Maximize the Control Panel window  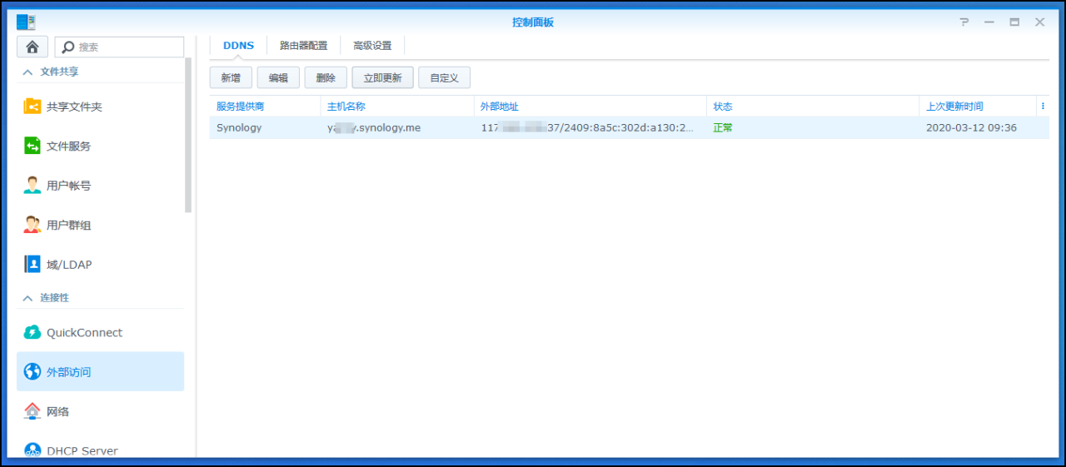pos(1014,22)
